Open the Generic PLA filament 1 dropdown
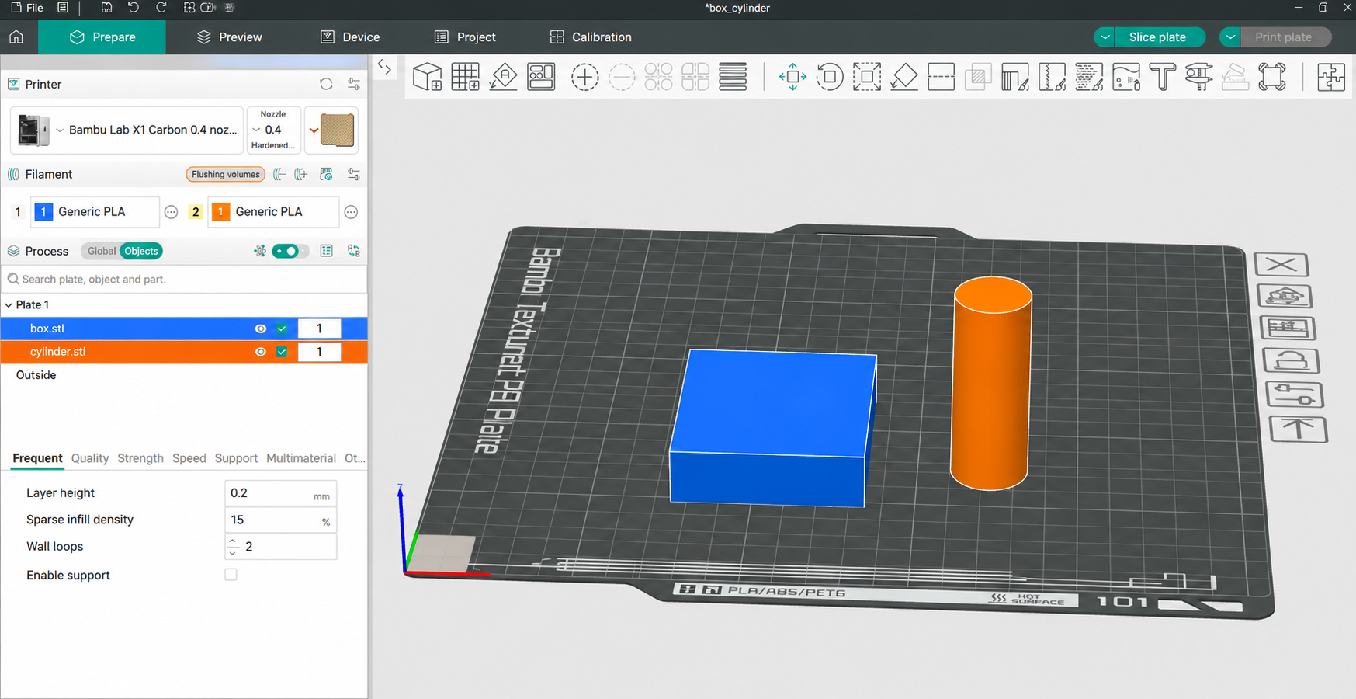The image size is (1356, 699). pyautogui.click(x=95, y=211)
